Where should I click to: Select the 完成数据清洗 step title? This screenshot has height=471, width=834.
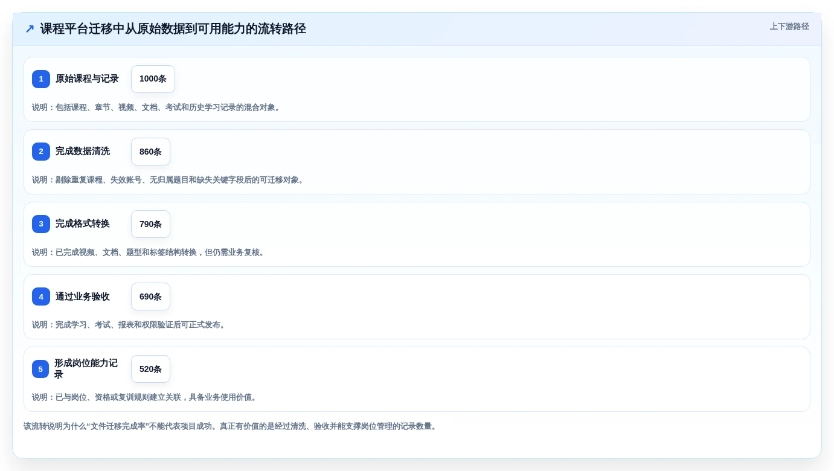click(83, 152)
